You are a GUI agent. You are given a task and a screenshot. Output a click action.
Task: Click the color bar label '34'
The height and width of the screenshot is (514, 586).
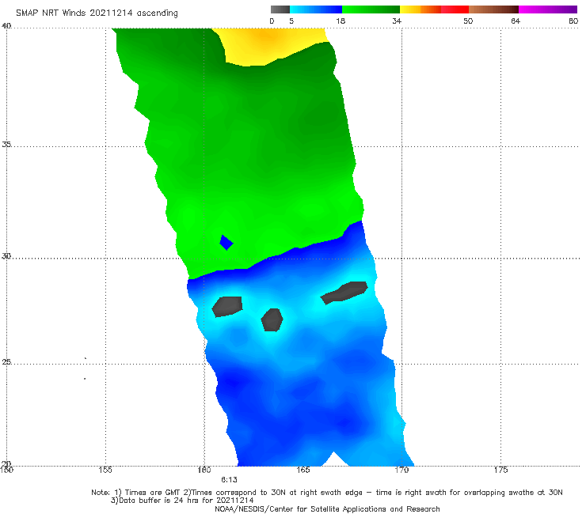[x=397, y=21]
